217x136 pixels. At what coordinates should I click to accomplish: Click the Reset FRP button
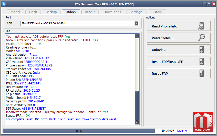(179, 73)
